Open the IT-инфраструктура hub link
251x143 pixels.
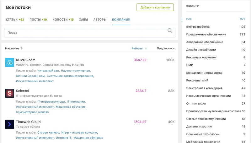[51, 101]
